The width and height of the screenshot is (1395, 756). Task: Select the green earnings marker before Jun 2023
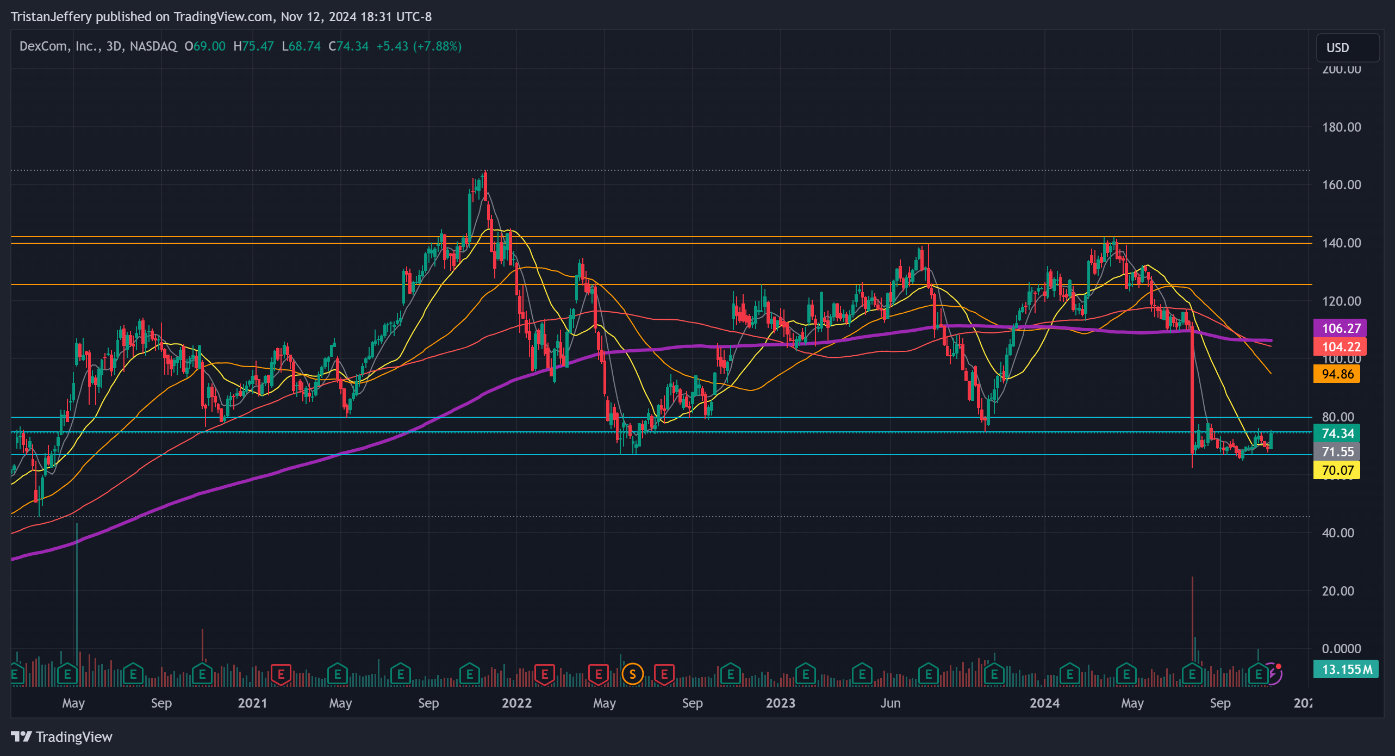[x=862, y=674]
